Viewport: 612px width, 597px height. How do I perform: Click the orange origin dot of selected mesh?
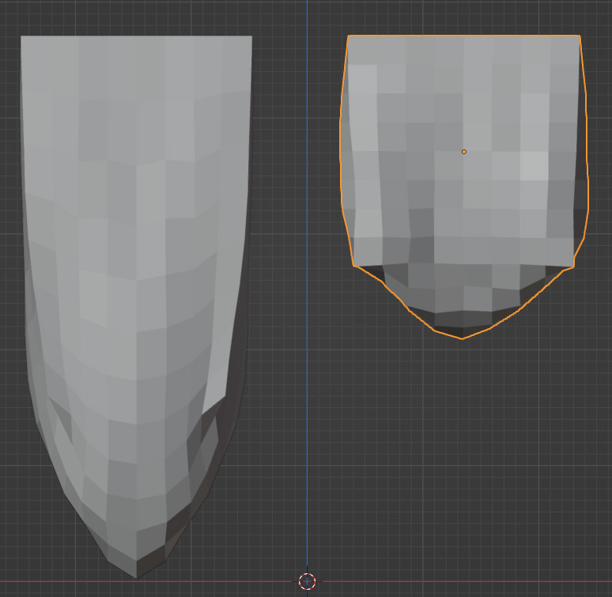tap(463, 152)
